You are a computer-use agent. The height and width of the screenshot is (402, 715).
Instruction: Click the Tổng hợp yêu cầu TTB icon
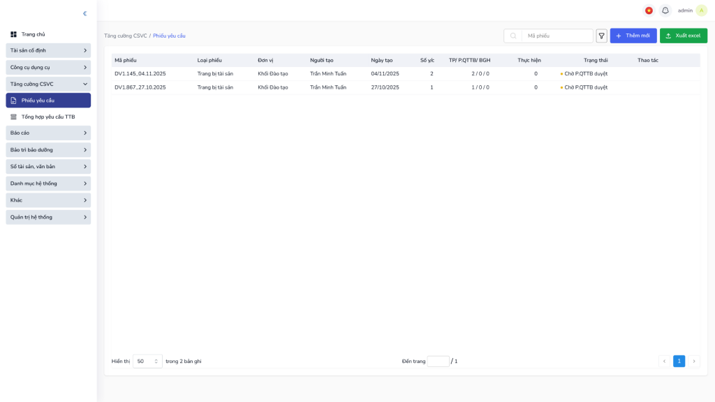(13, 117)
